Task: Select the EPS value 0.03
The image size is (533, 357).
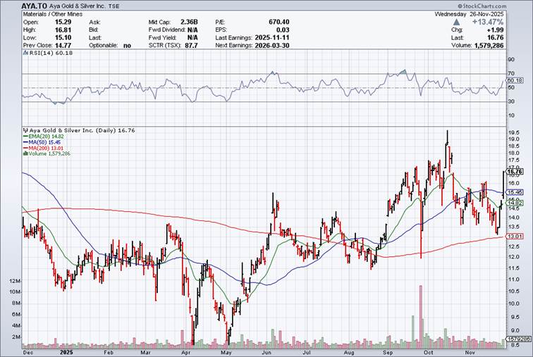Action: click(283, 30)
